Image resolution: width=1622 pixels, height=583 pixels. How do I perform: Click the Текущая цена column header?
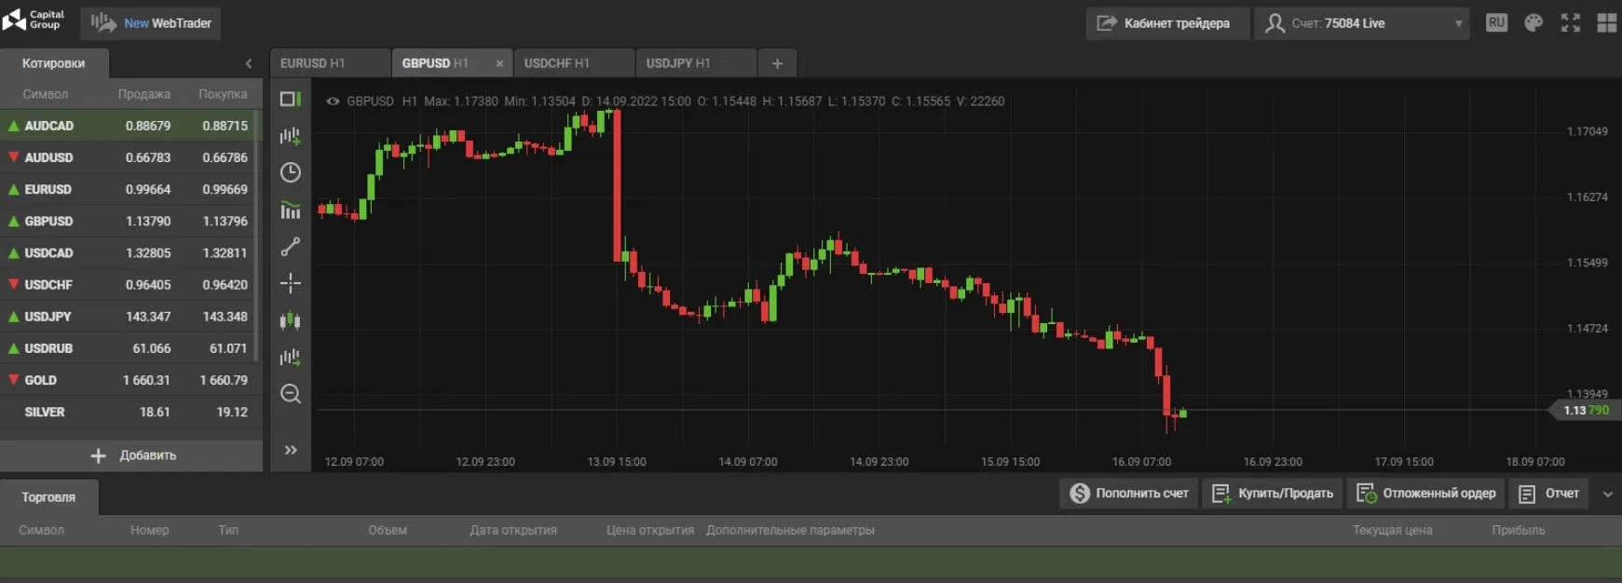(1393, 530)
